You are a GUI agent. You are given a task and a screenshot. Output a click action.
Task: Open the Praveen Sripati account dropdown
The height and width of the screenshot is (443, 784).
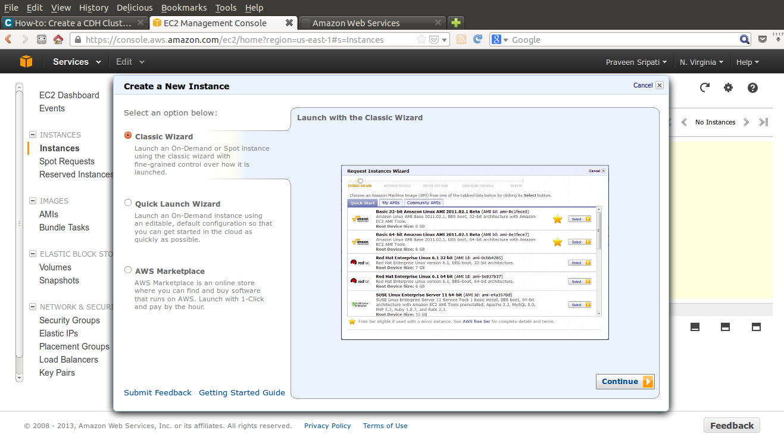637,62
